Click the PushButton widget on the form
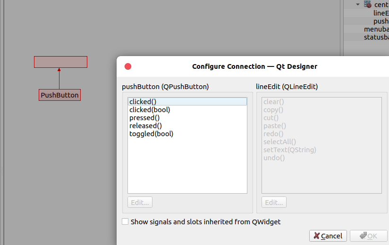Viewport: 389px width, 245px height. coord(59,95)
